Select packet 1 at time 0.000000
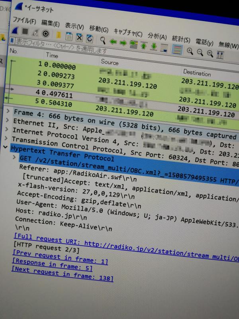 (122, 72)
